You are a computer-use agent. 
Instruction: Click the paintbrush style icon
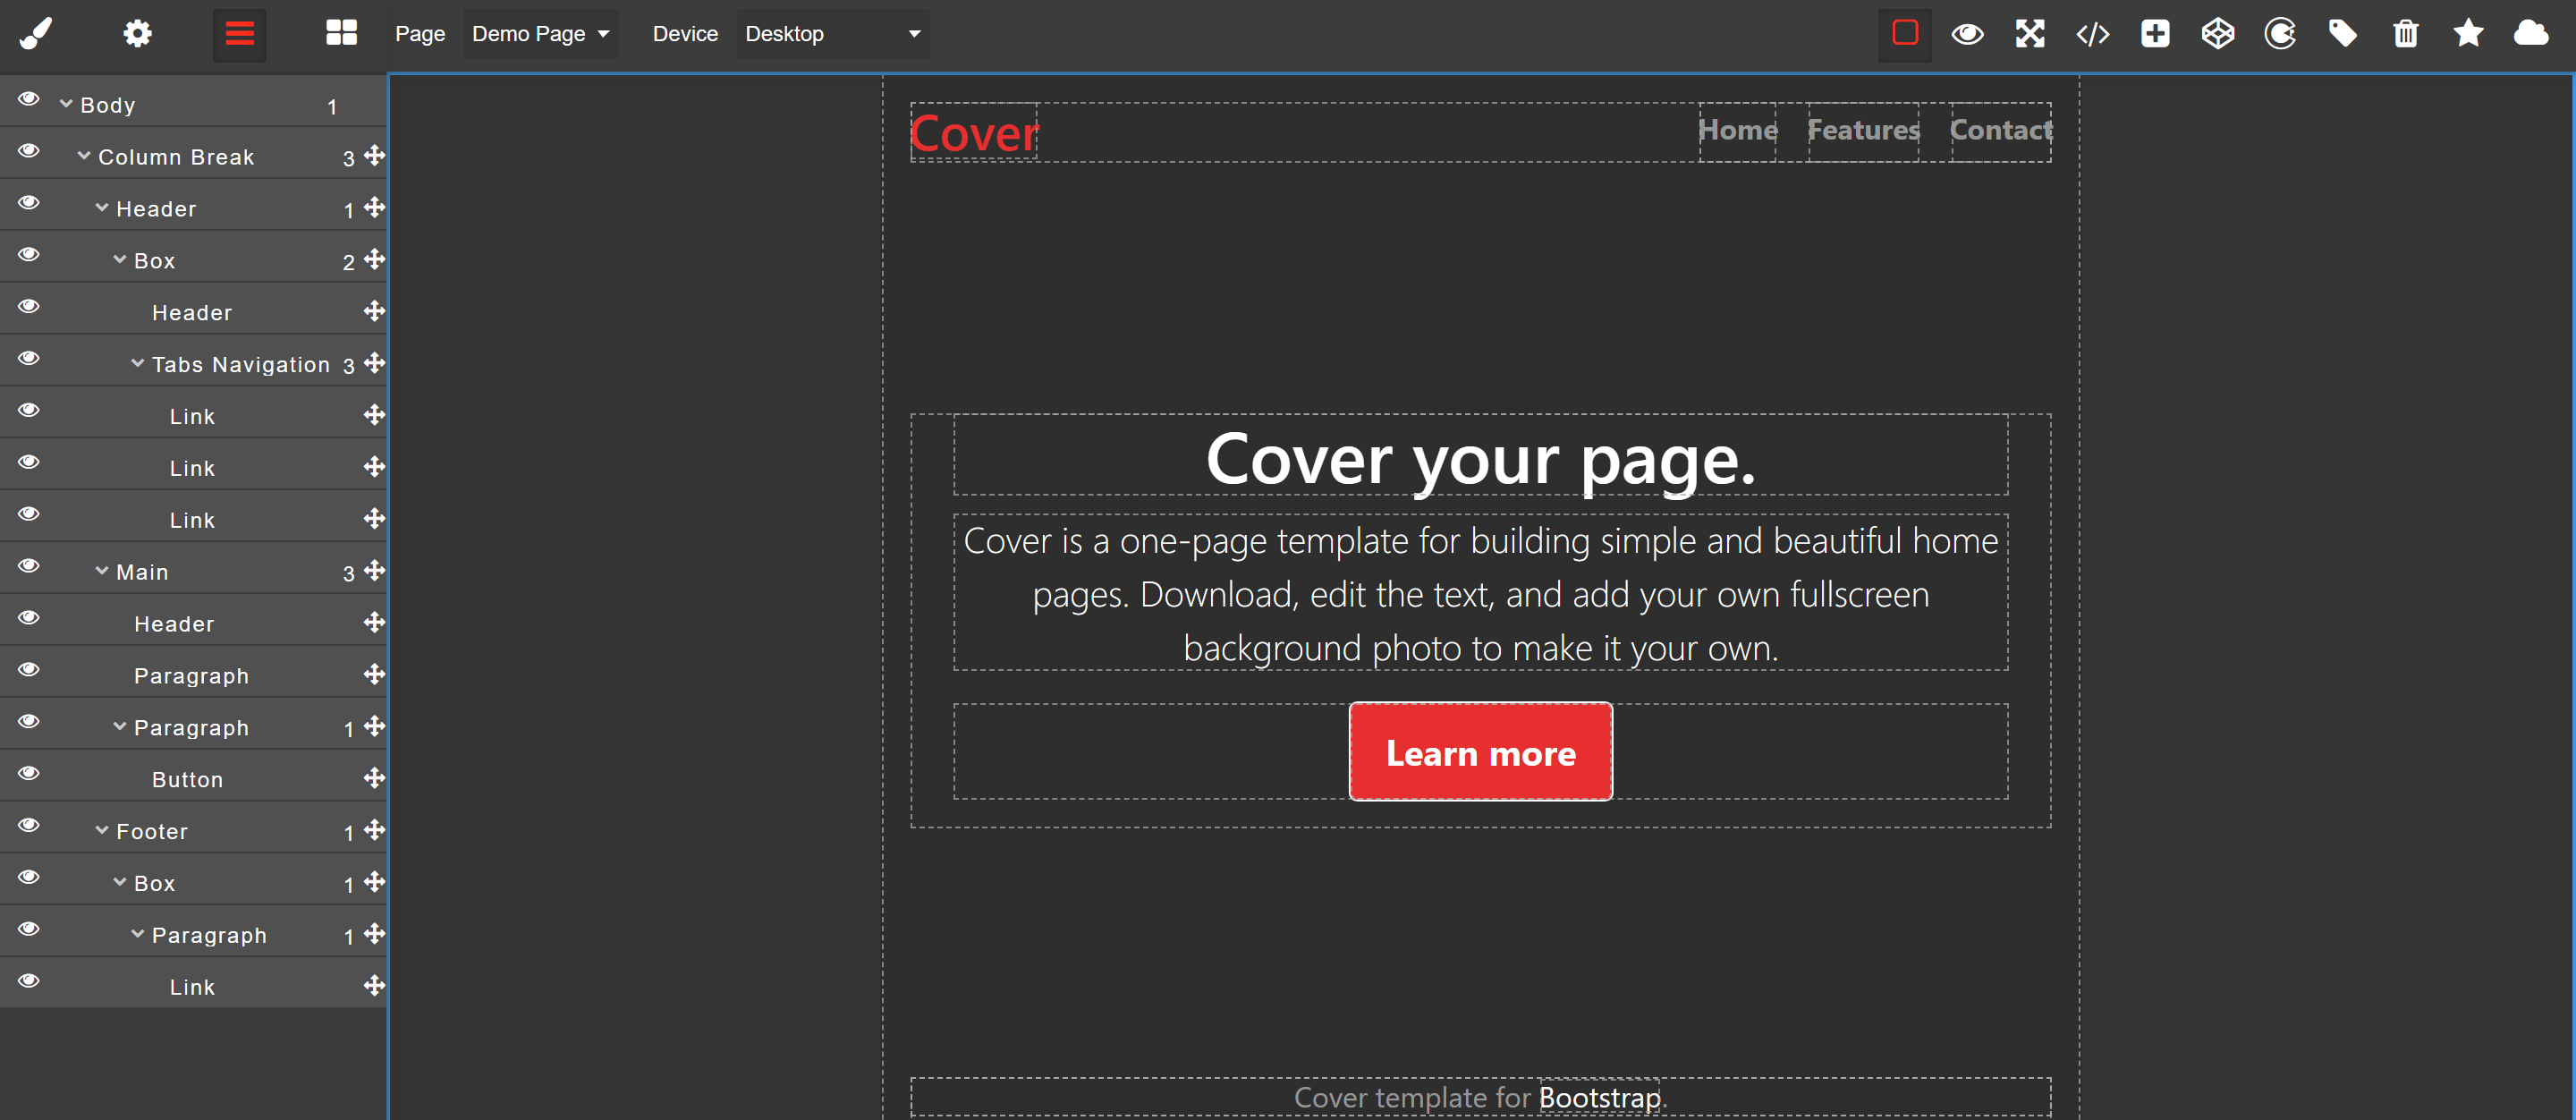click(35, 34)
